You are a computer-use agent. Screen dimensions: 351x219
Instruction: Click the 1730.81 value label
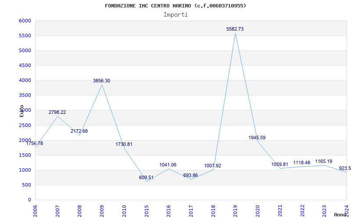124,145
